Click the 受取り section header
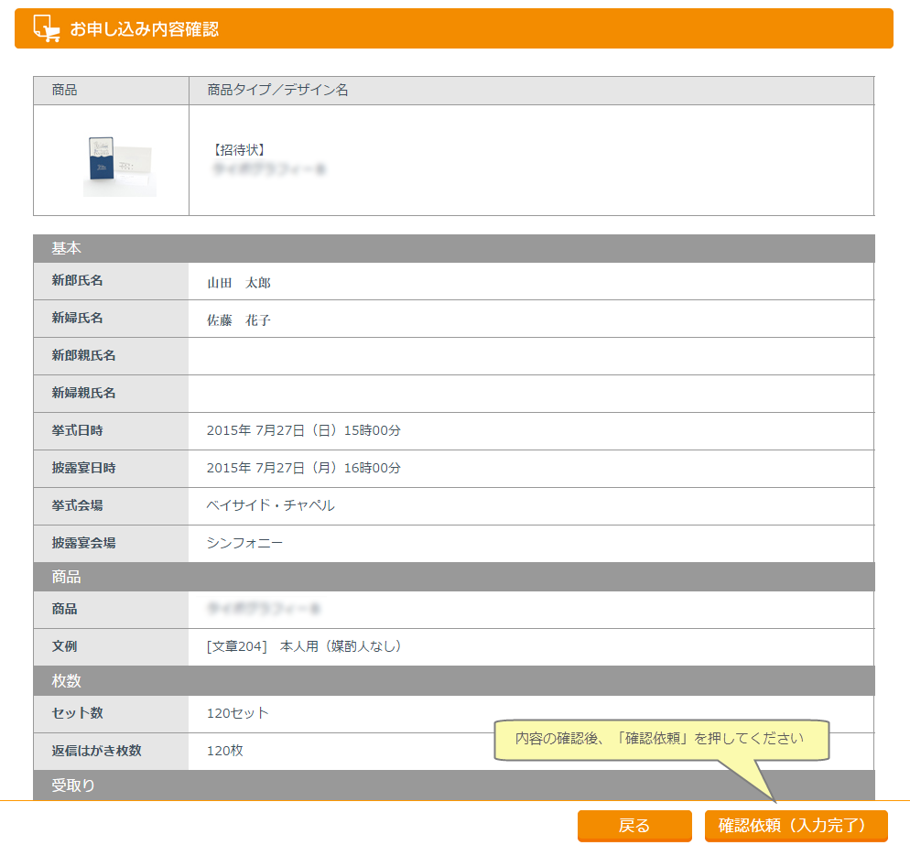 click(x=73, y=786)
